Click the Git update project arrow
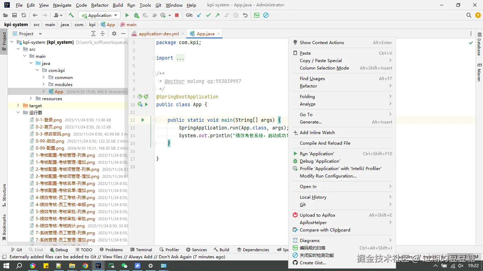 coord(199,15)
